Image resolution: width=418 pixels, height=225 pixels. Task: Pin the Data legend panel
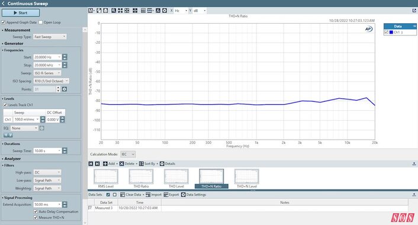(x=414, y=26)
